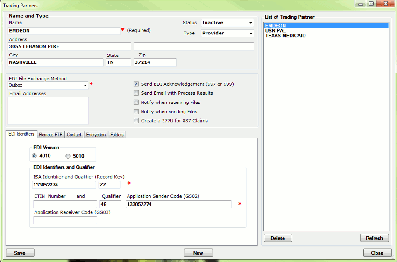Select TEXAS MEDICAID in partner list

click(285, 36)
